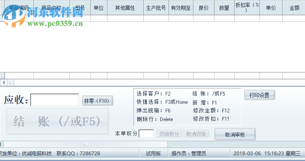Click the 删除行: Delete shortcut text
305x161 pixels.
[155, 119]
